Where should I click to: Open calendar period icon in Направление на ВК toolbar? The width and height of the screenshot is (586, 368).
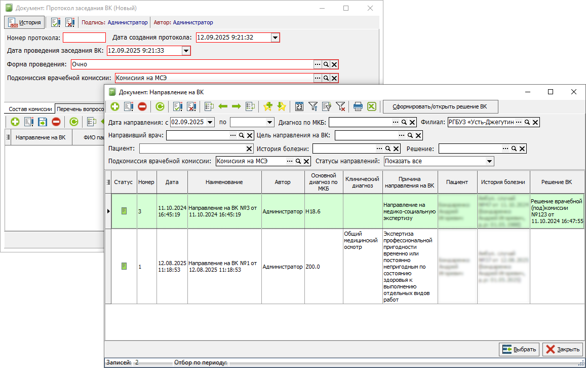click(299, 106)
